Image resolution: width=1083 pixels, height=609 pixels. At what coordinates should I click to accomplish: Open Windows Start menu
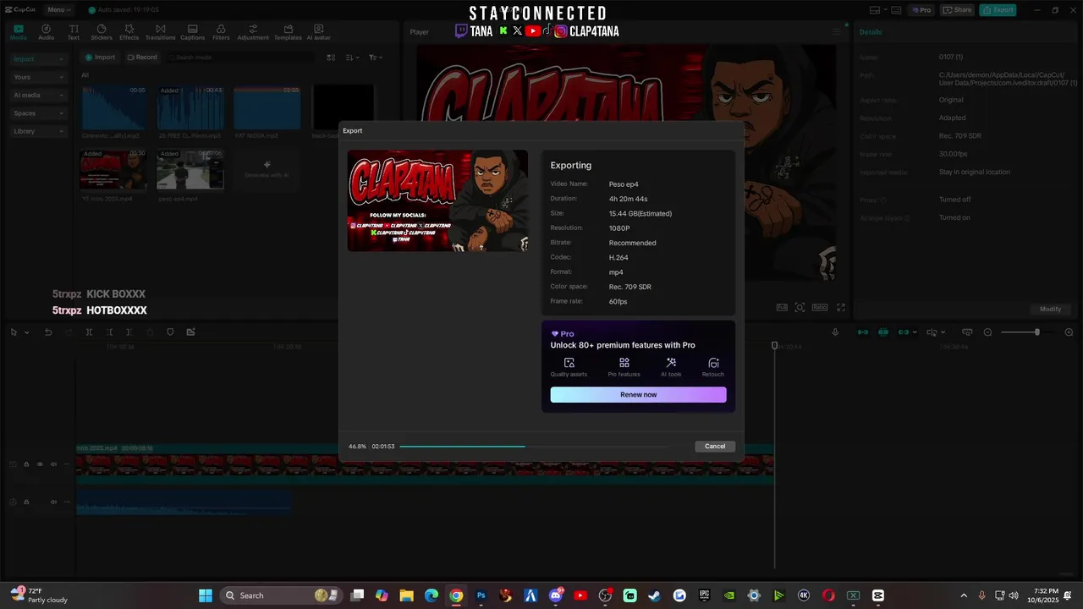pyautogui.click(x=206, y=595)
